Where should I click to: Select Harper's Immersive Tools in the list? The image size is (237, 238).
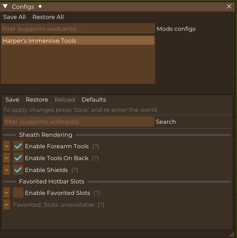tap(78, 41)
